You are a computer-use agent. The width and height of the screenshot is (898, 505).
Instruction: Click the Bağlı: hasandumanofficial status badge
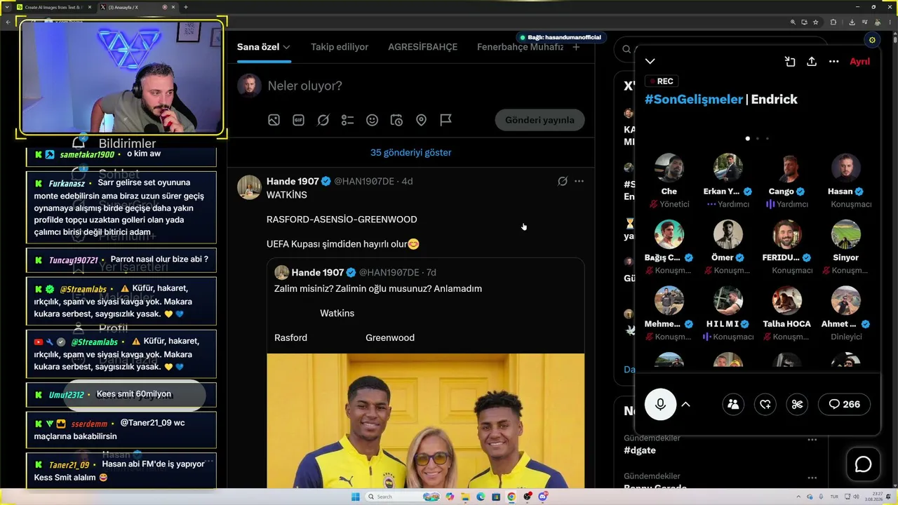(560, 37)
